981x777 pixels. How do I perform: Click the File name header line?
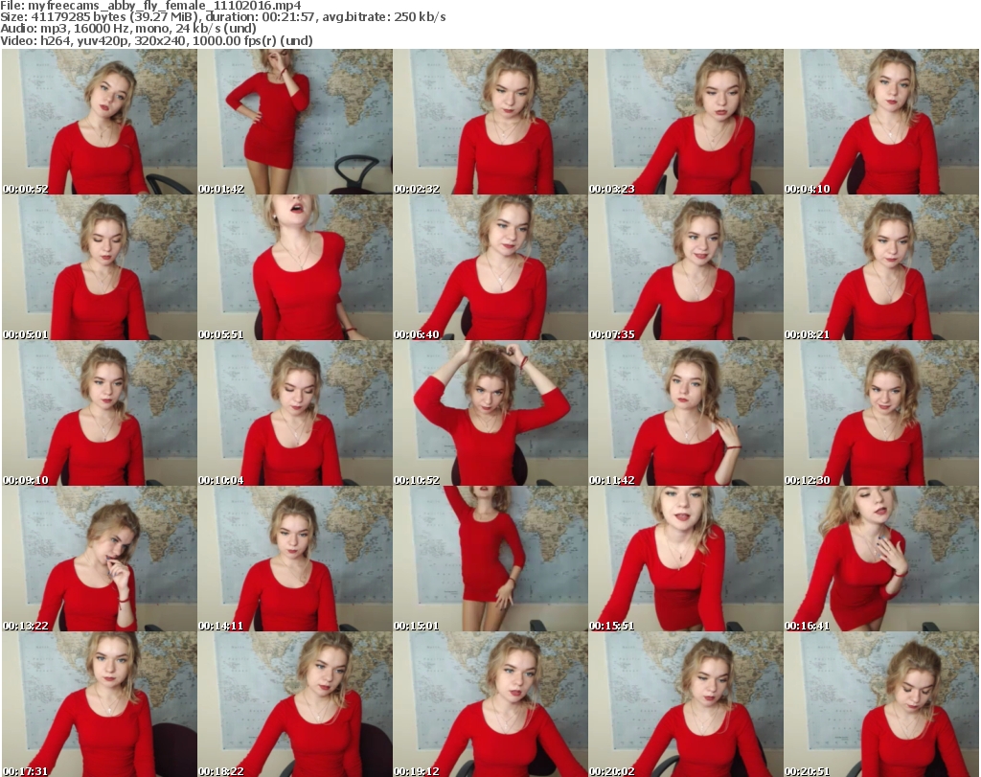150,6
